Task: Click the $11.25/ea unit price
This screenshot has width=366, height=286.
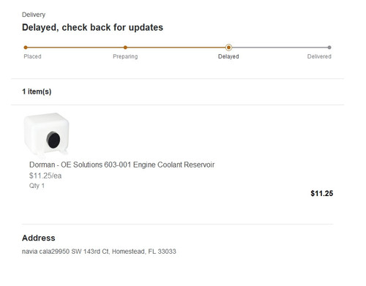Action: coord(45,176)
